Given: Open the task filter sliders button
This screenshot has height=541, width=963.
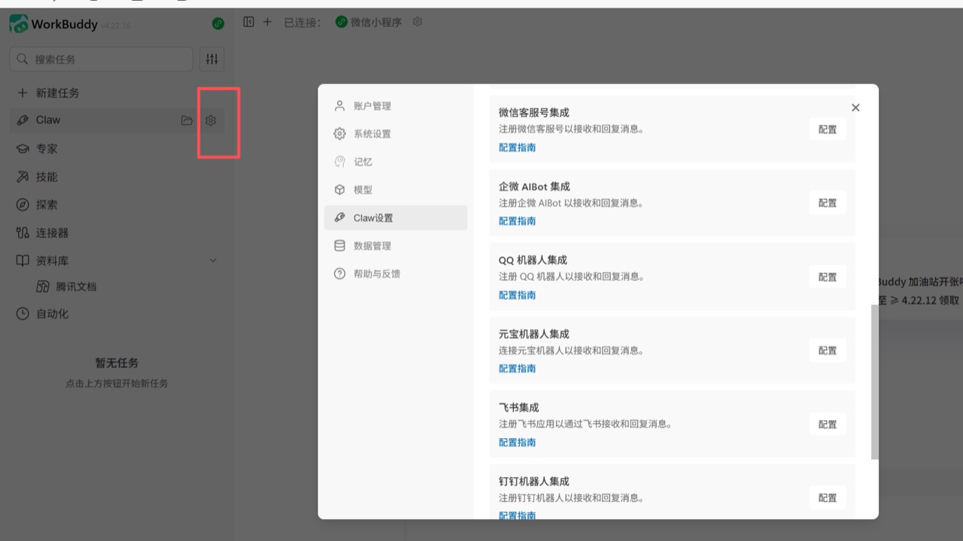Looking at the screenshot, I should [x=212, y=59].
